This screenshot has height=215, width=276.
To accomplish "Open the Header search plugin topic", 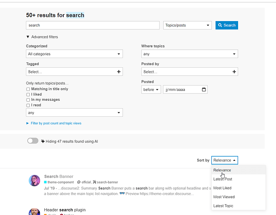I will click(x=65, y=210).
